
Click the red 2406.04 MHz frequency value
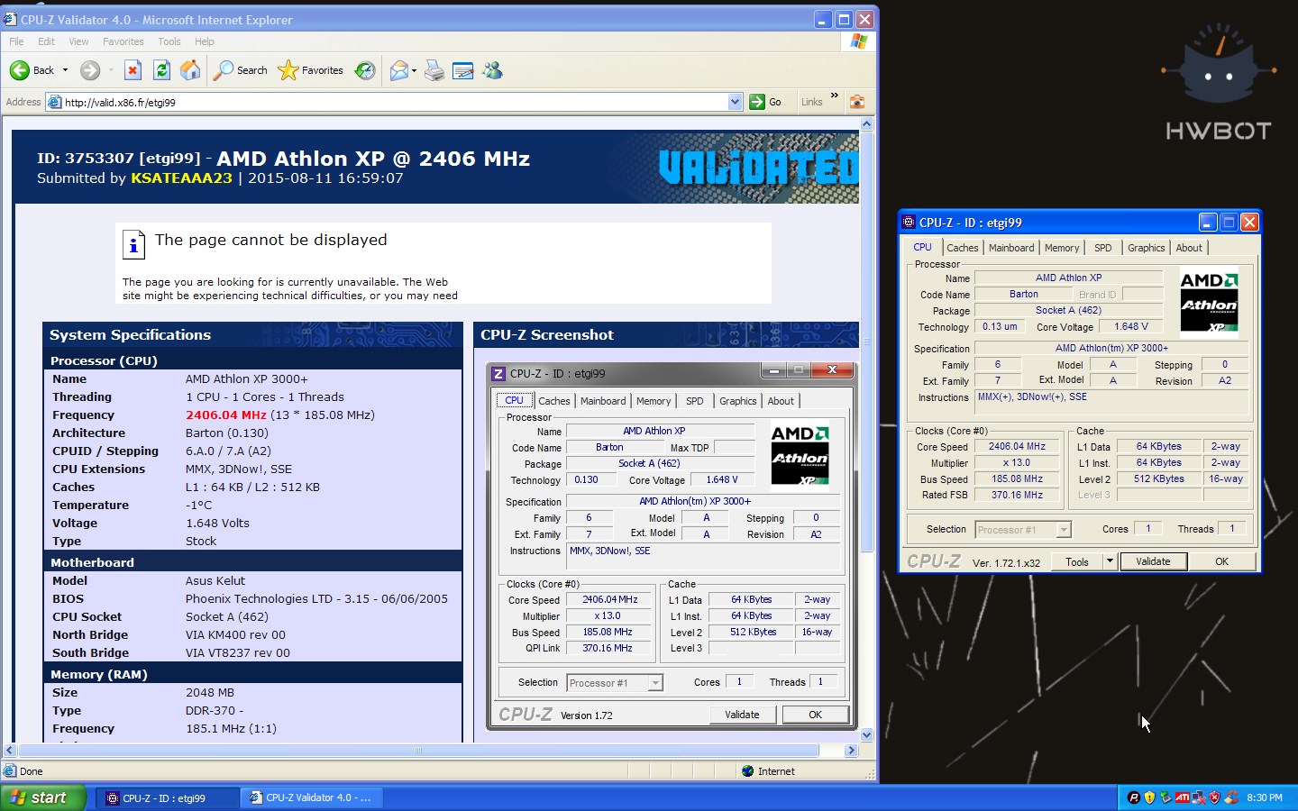coord(225,415)
